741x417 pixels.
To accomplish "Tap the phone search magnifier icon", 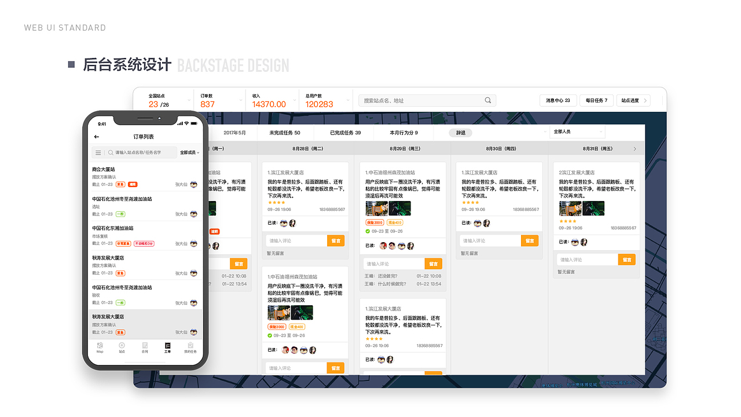I will click(x=111, y=152).
